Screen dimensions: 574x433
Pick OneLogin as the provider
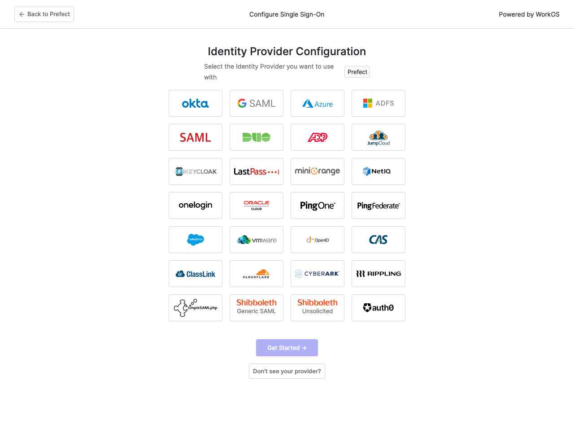click(196, 206)
